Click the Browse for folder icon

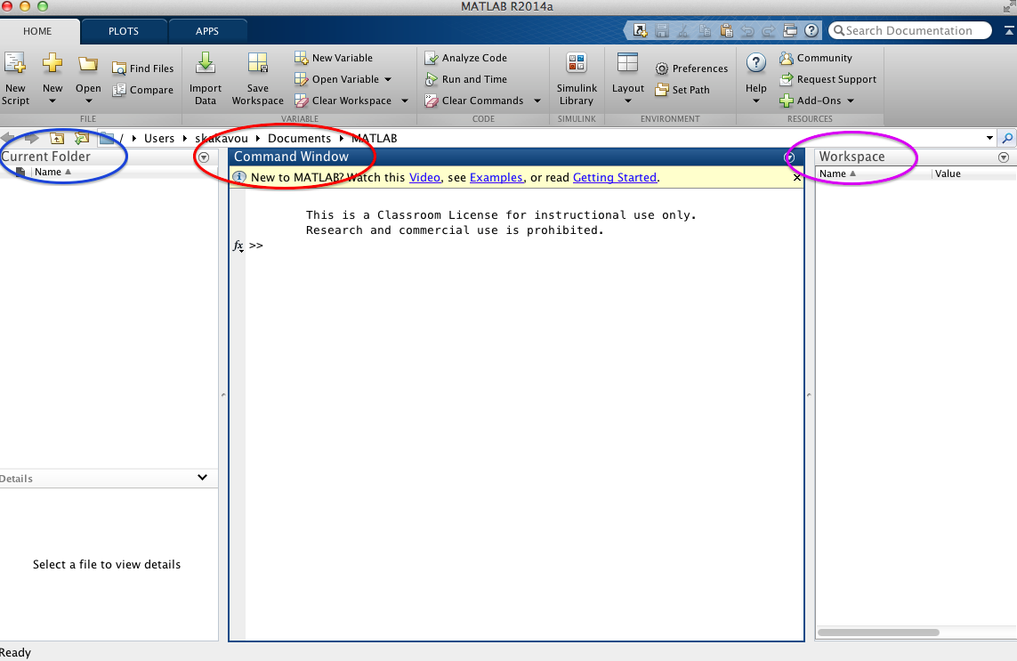point(81,138)
